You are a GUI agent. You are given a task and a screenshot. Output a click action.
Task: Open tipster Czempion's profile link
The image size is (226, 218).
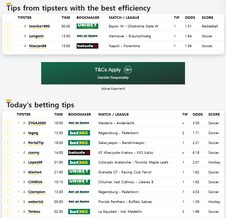point(37,192)
